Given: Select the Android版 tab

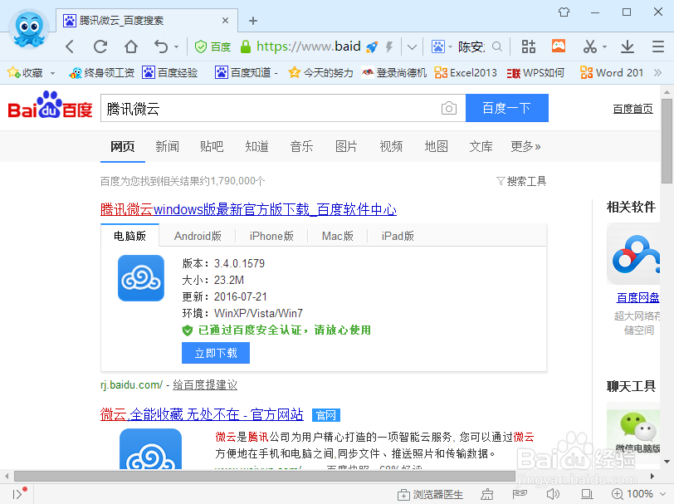Looking at the screenshot, I should click(198, 236).
